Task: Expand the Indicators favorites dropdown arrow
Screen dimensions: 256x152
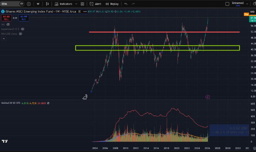Action: tap(76, 4)
